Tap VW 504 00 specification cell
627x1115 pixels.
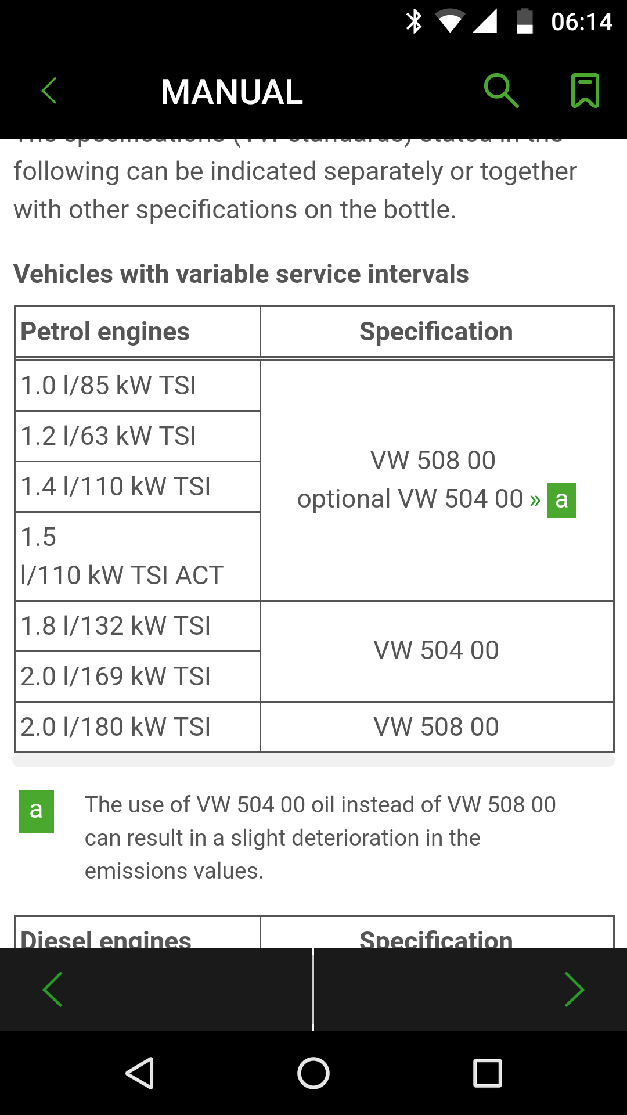(437, 651)
